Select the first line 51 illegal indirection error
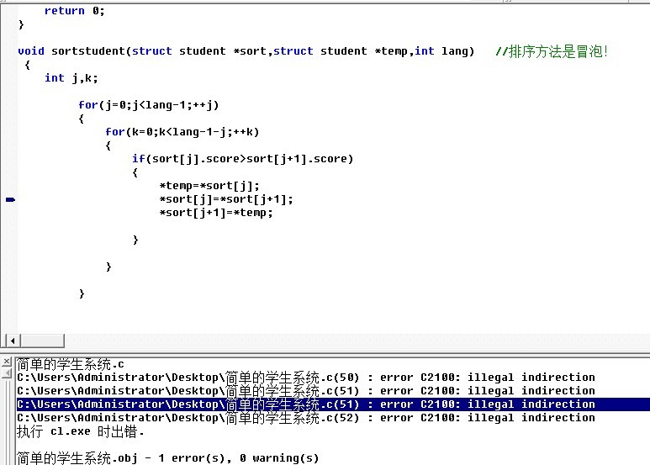The height and width of the screenshot is (465, 650). (306, 391)
